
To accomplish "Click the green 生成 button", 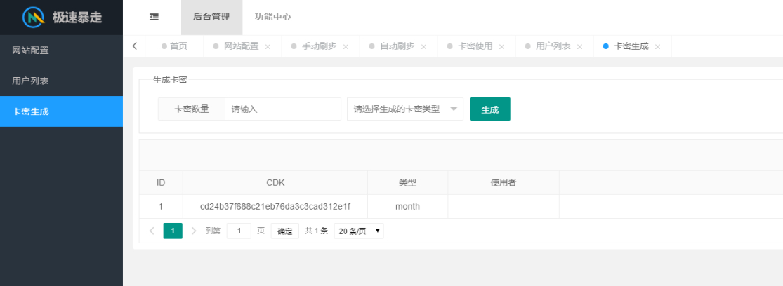I will [490, 109].
